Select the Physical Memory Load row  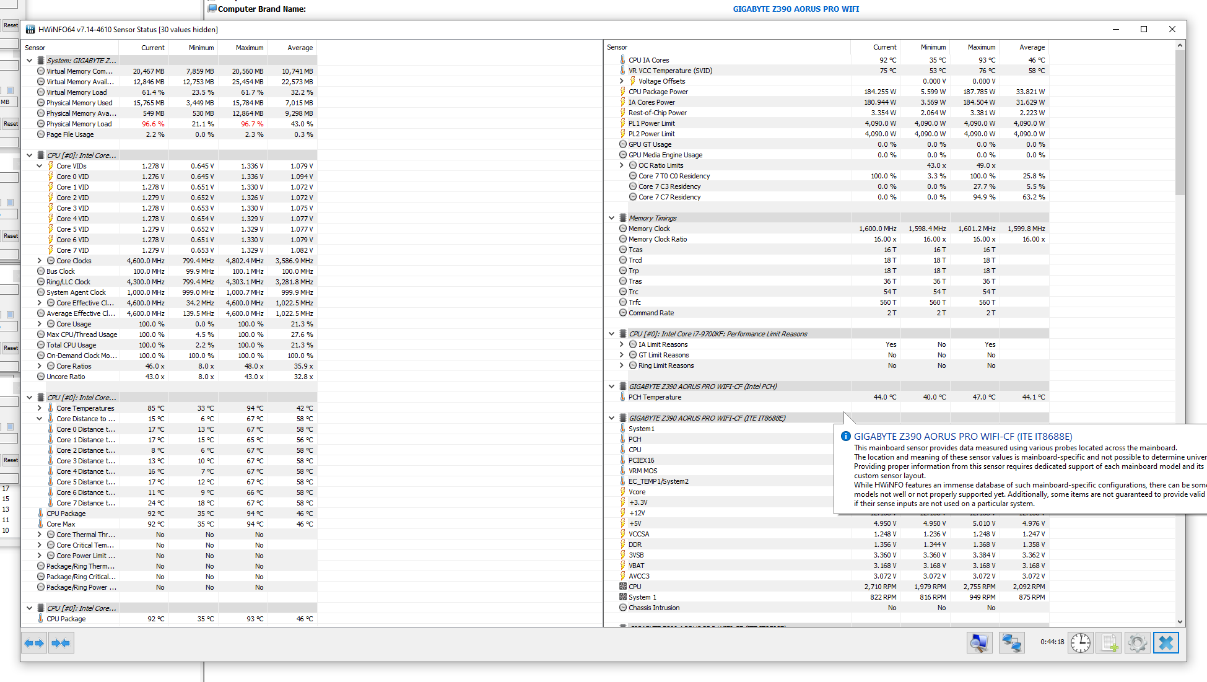click(x=79, y=124)
